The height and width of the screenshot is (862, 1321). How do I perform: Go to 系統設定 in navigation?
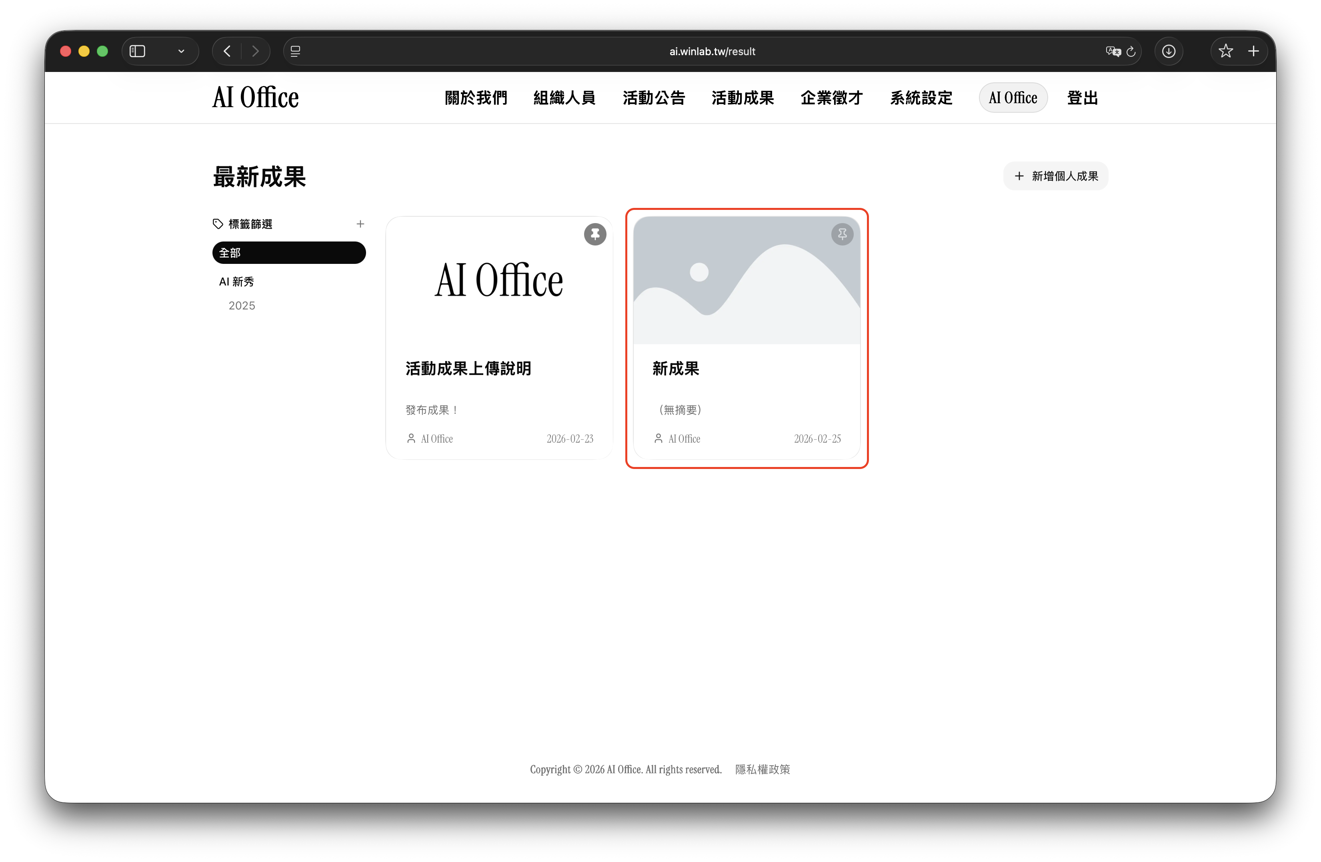[x=921, y=98]
